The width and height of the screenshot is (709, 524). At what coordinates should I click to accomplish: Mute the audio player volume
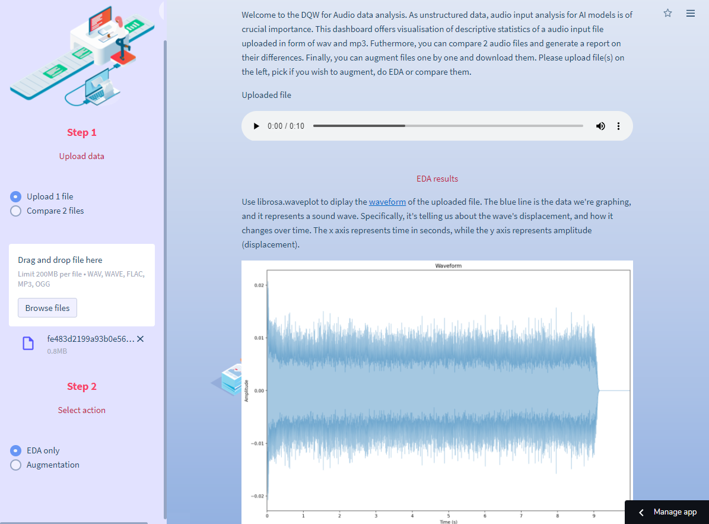click(600, 126)
